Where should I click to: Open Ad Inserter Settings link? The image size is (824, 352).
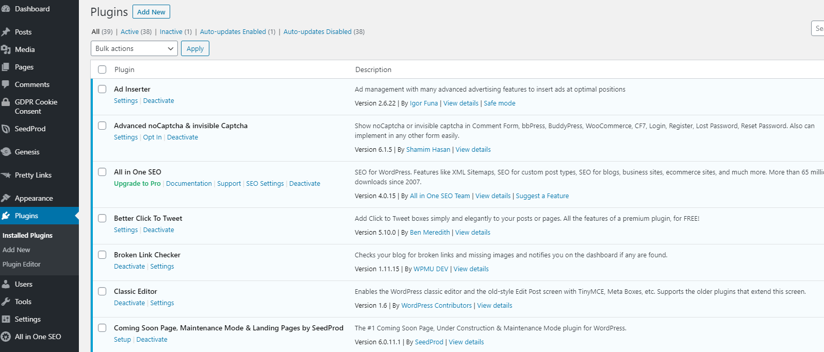pos(126,101)
